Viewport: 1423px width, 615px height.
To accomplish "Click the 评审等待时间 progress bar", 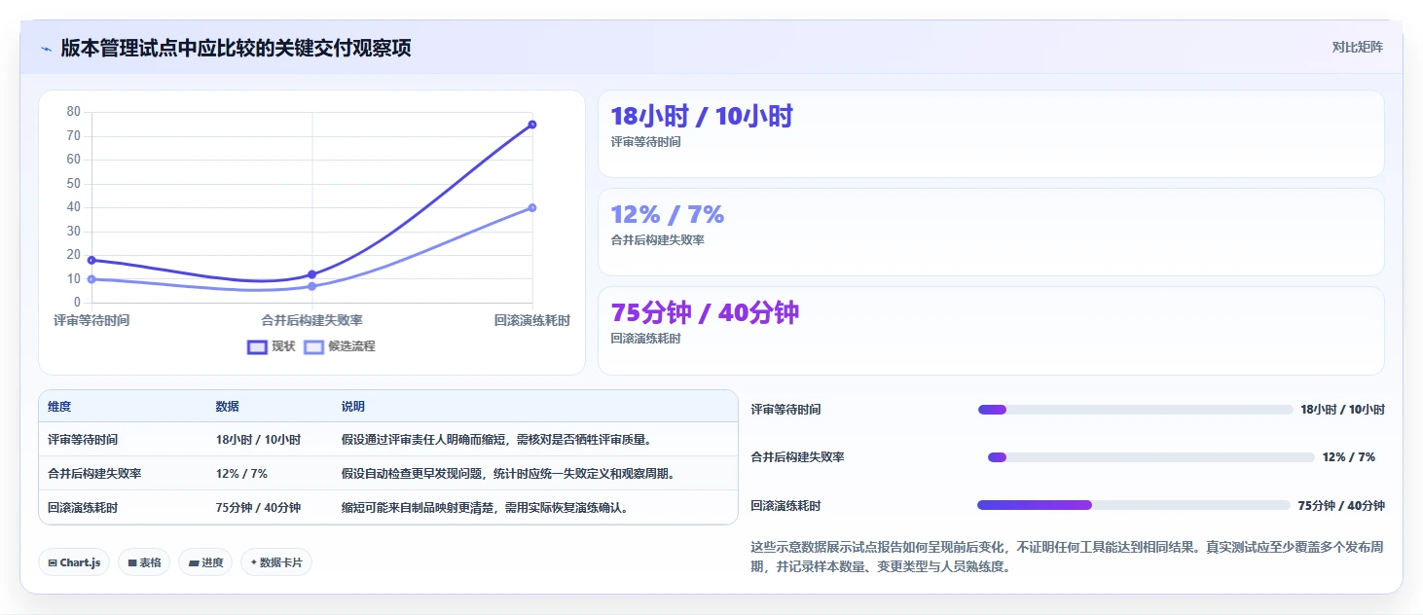I will point(1135,410).
